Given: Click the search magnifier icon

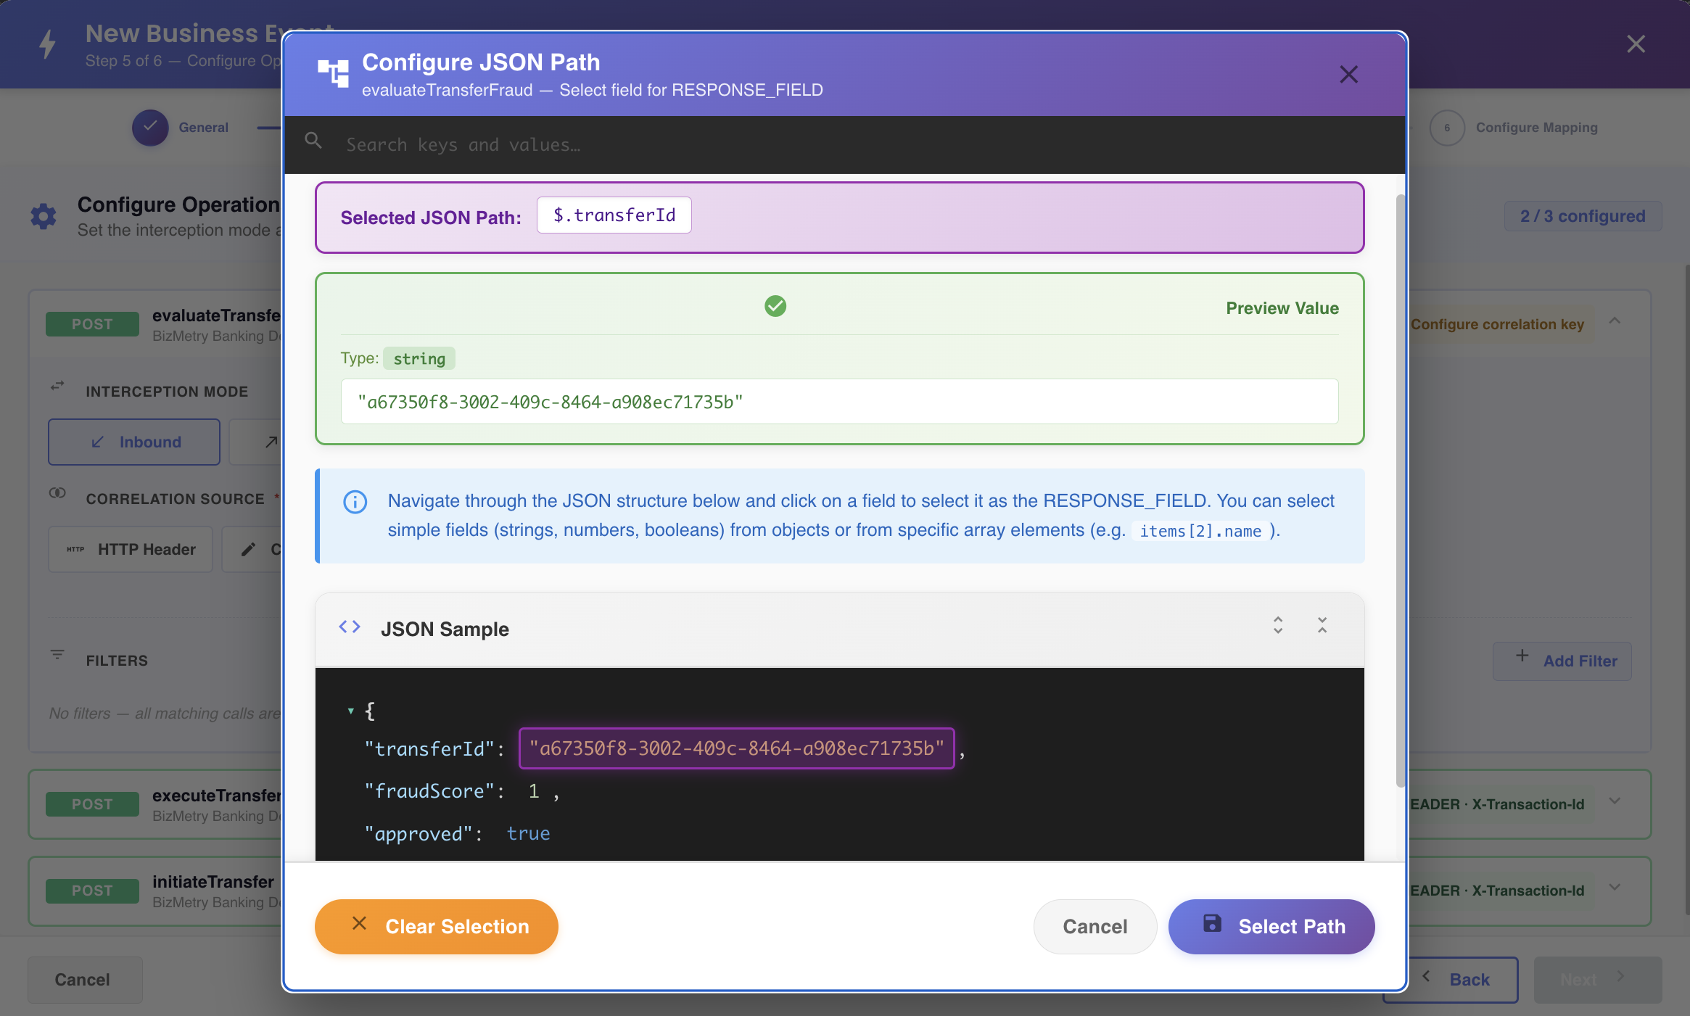Looking at the screenshot, I should click(313, 141).
